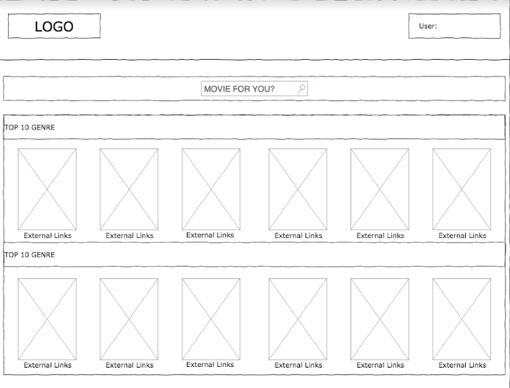Image resolution: width=510 pixels, height=388 pixels.
Task: Open sixth poster in the lower genre row
Action: [462, 319]
